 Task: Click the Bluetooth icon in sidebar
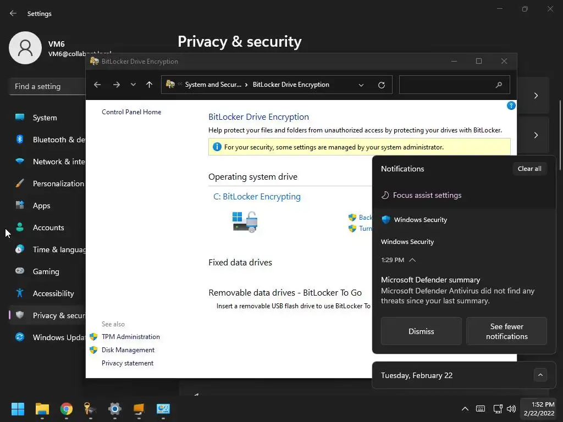(20, 139)
